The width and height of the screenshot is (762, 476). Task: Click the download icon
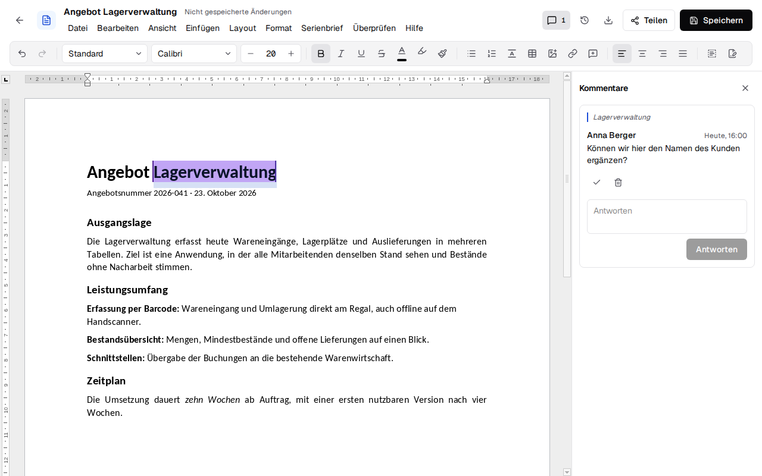[608, 20]
